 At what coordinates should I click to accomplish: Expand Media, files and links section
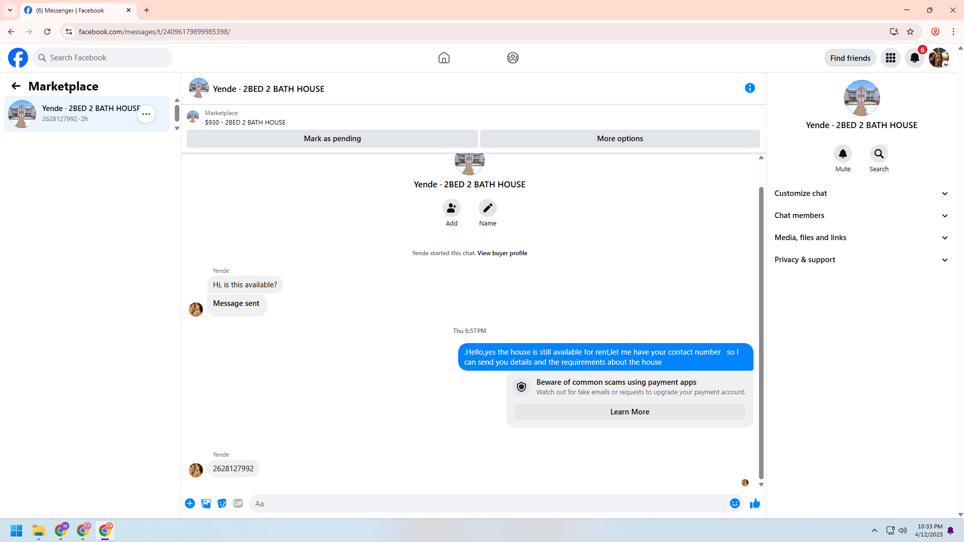click(x=861, y=238)
